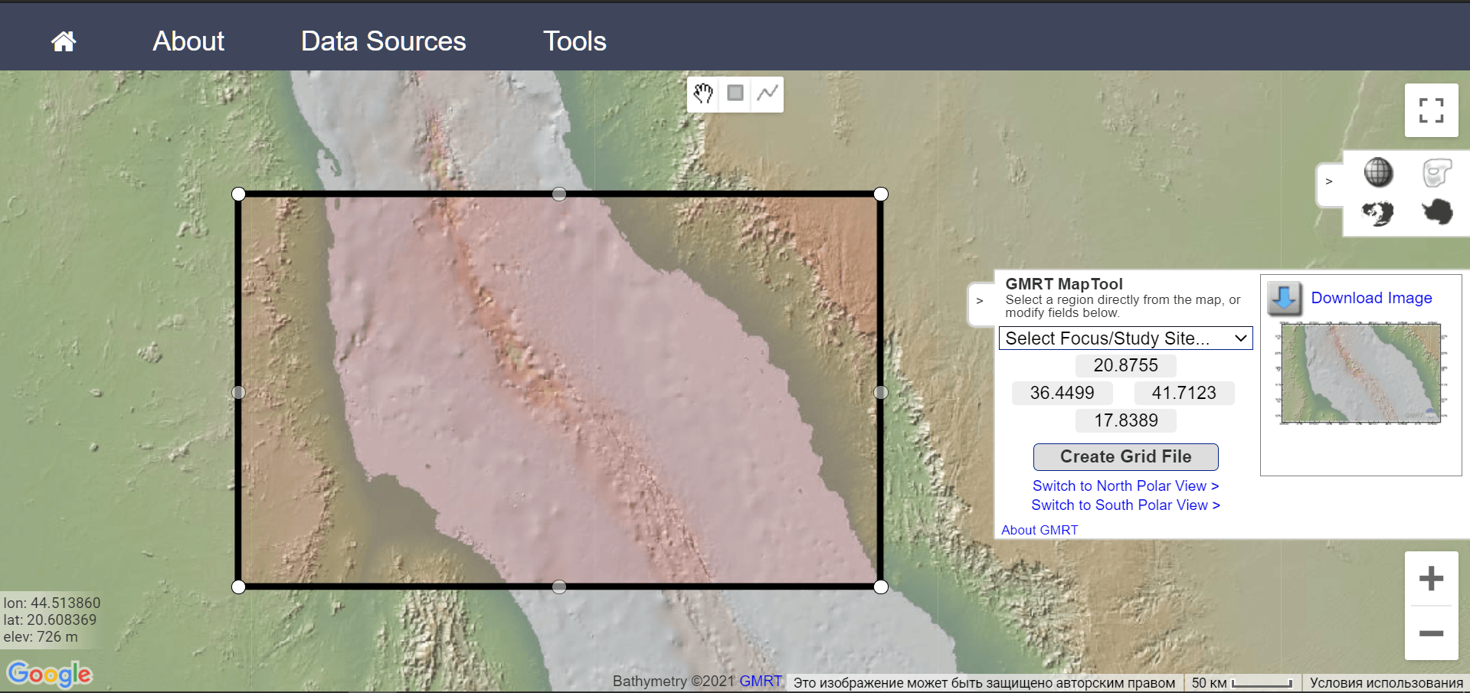
Task: Click the map preview thumbnail
Action: [x=1360, y=374]
